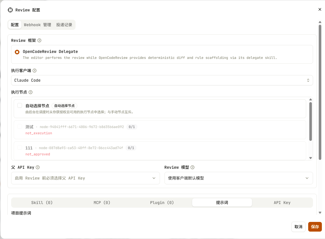Expand the 使用客户端默认模型 dropdown
Viewport: 325px width, 239px height.
239,178
